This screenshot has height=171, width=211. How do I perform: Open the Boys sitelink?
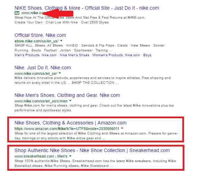click(x=147, y=55)
